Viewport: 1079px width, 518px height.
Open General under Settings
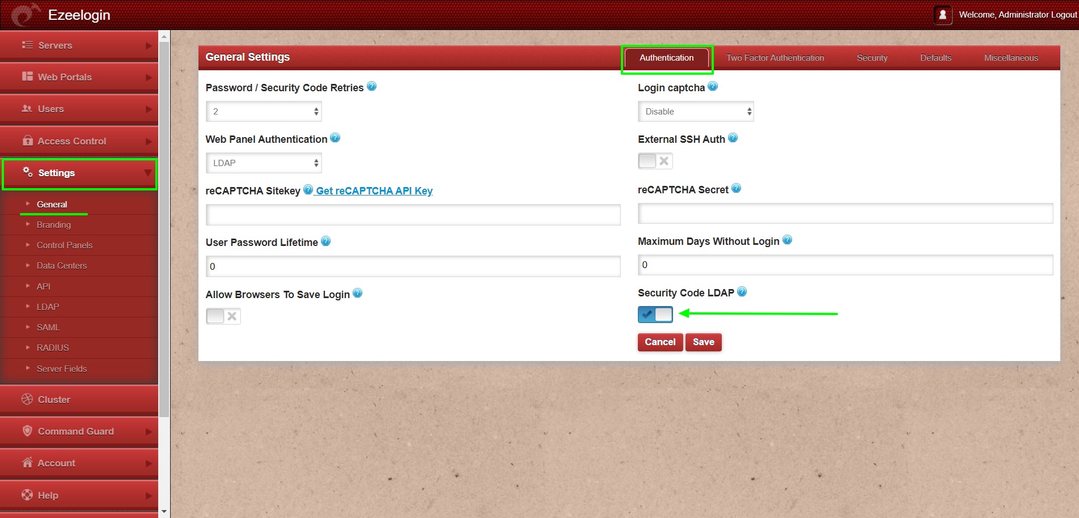[x=52, y=204]
